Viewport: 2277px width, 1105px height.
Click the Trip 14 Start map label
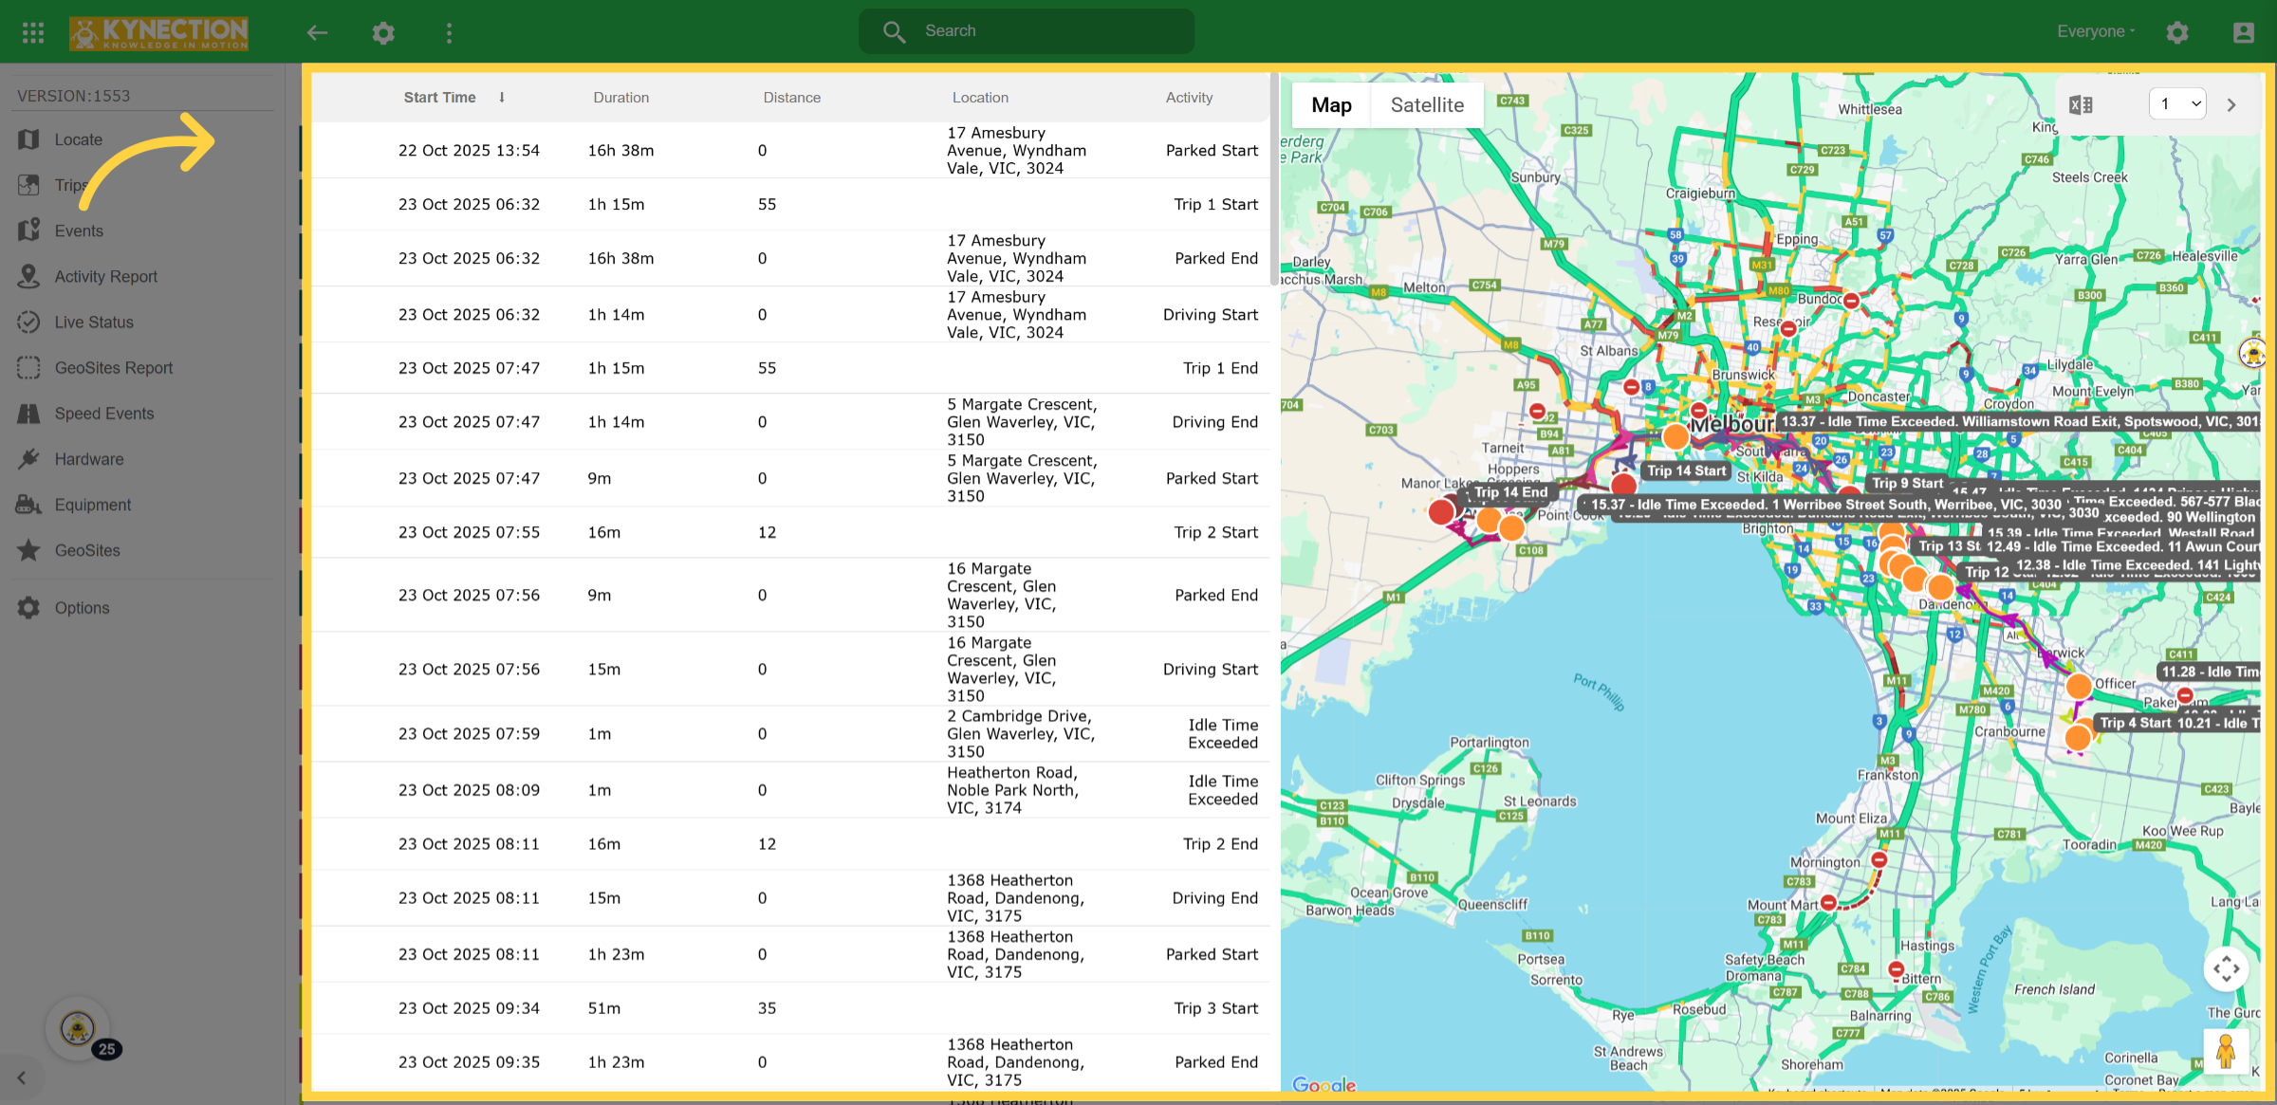click(1687, 470)
